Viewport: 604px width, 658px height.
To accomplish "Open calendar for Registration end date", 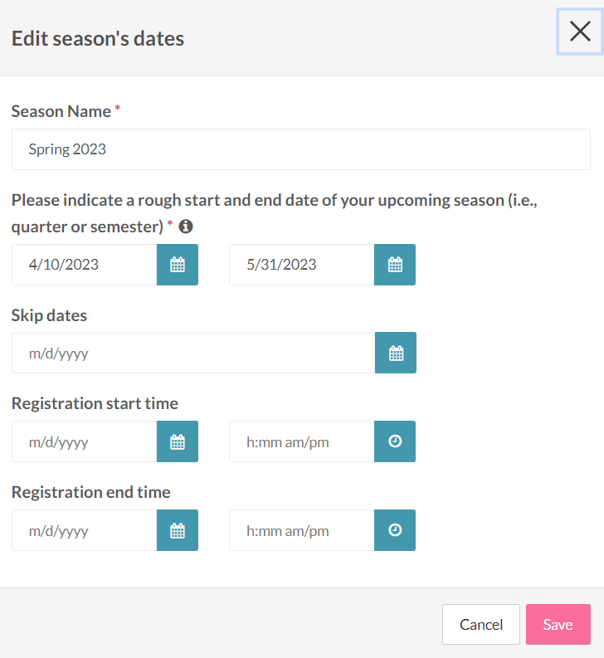I will tap(178, 531).
